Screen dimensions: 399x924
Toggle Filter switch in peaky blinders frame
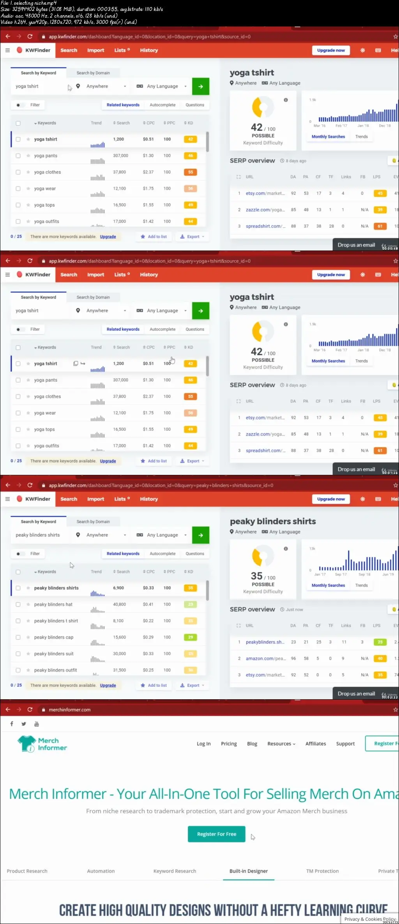pos(20,553)
